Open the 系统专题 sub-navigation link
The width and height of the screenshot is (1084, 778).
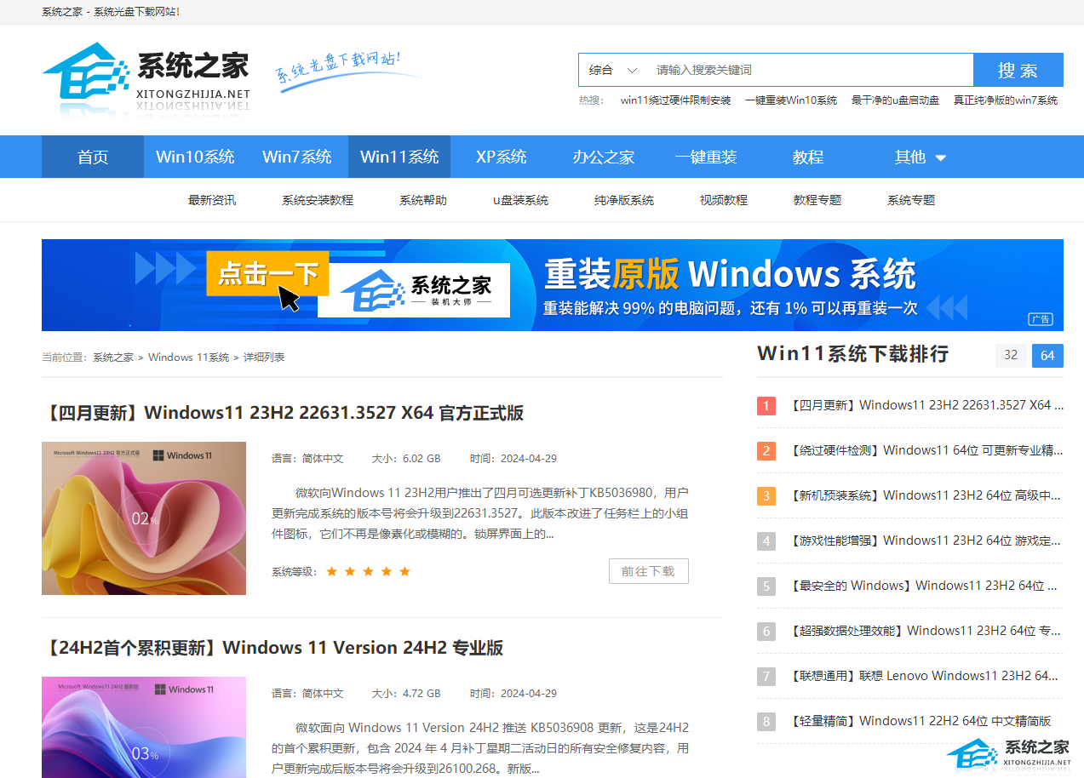point(911,200)
